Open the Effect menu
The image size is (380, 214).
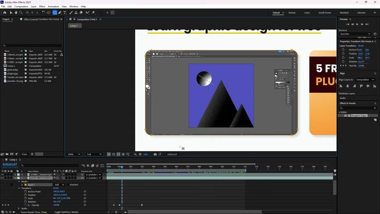[x=42, y=7]
